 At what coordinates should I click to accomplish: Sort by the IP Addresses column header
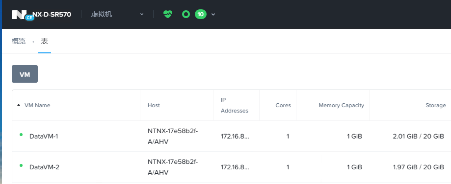pyautogui.click(x=235, y=105)
